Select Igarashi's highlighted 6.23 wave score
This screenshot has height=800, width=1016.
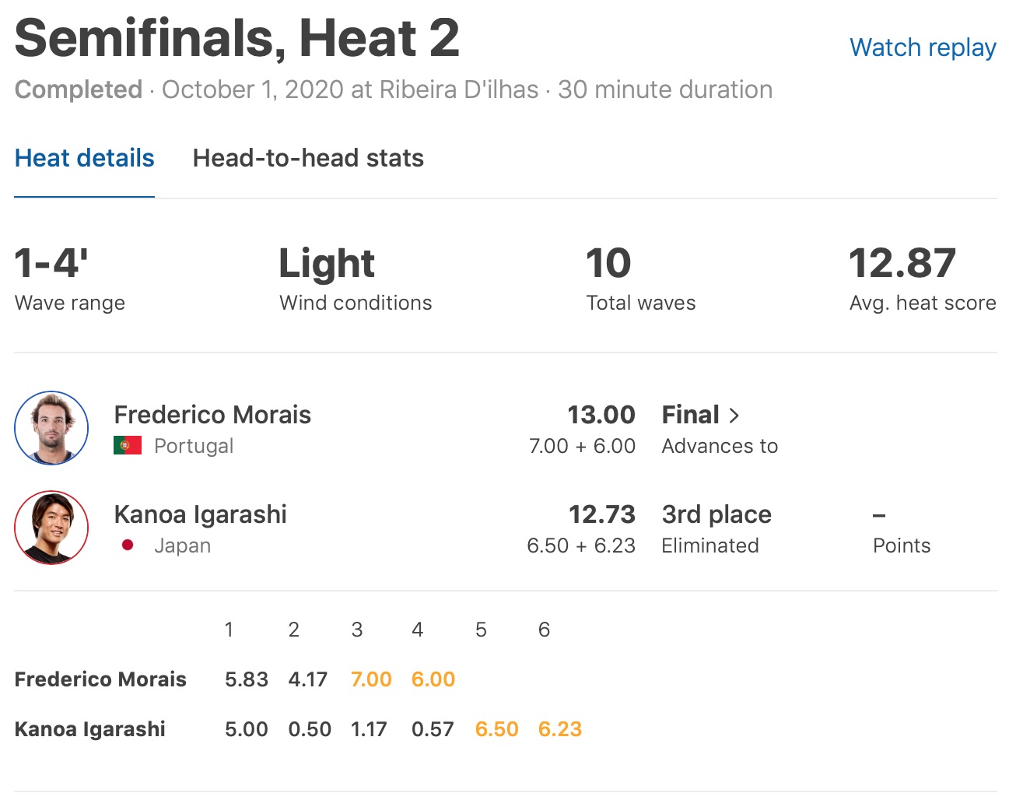tap(560, 729)
